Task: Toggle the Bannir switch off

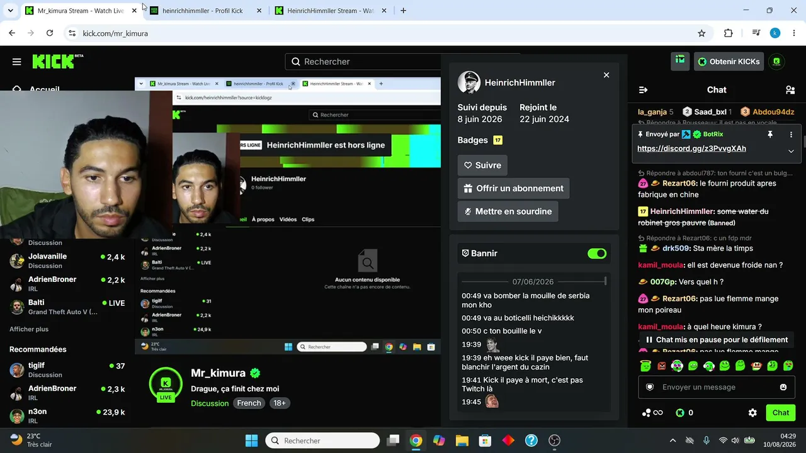Action: point(597,254)
